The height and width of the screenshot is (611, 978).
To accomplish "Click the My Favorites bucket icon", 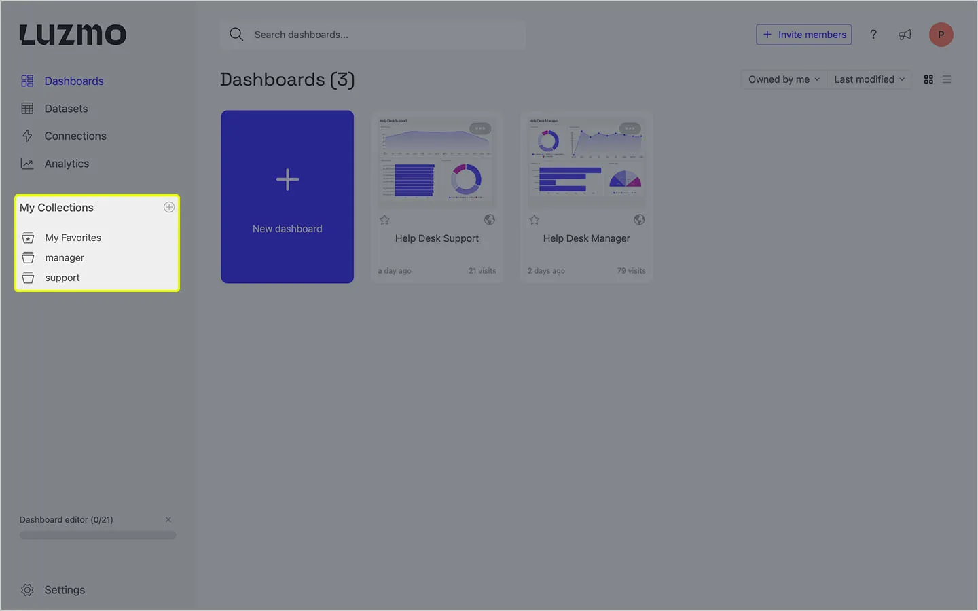I will [x=28, y=238].
